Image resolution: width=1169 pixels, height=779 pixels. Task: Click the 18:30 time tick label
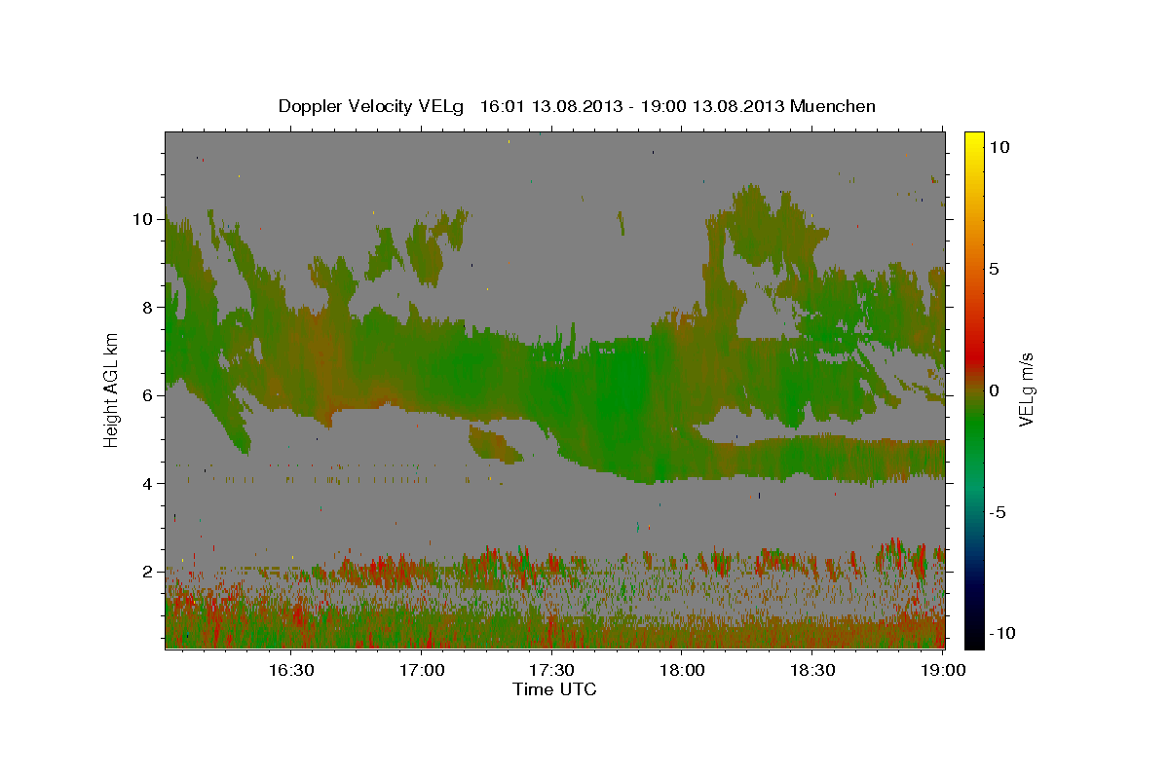pos(813,670)
